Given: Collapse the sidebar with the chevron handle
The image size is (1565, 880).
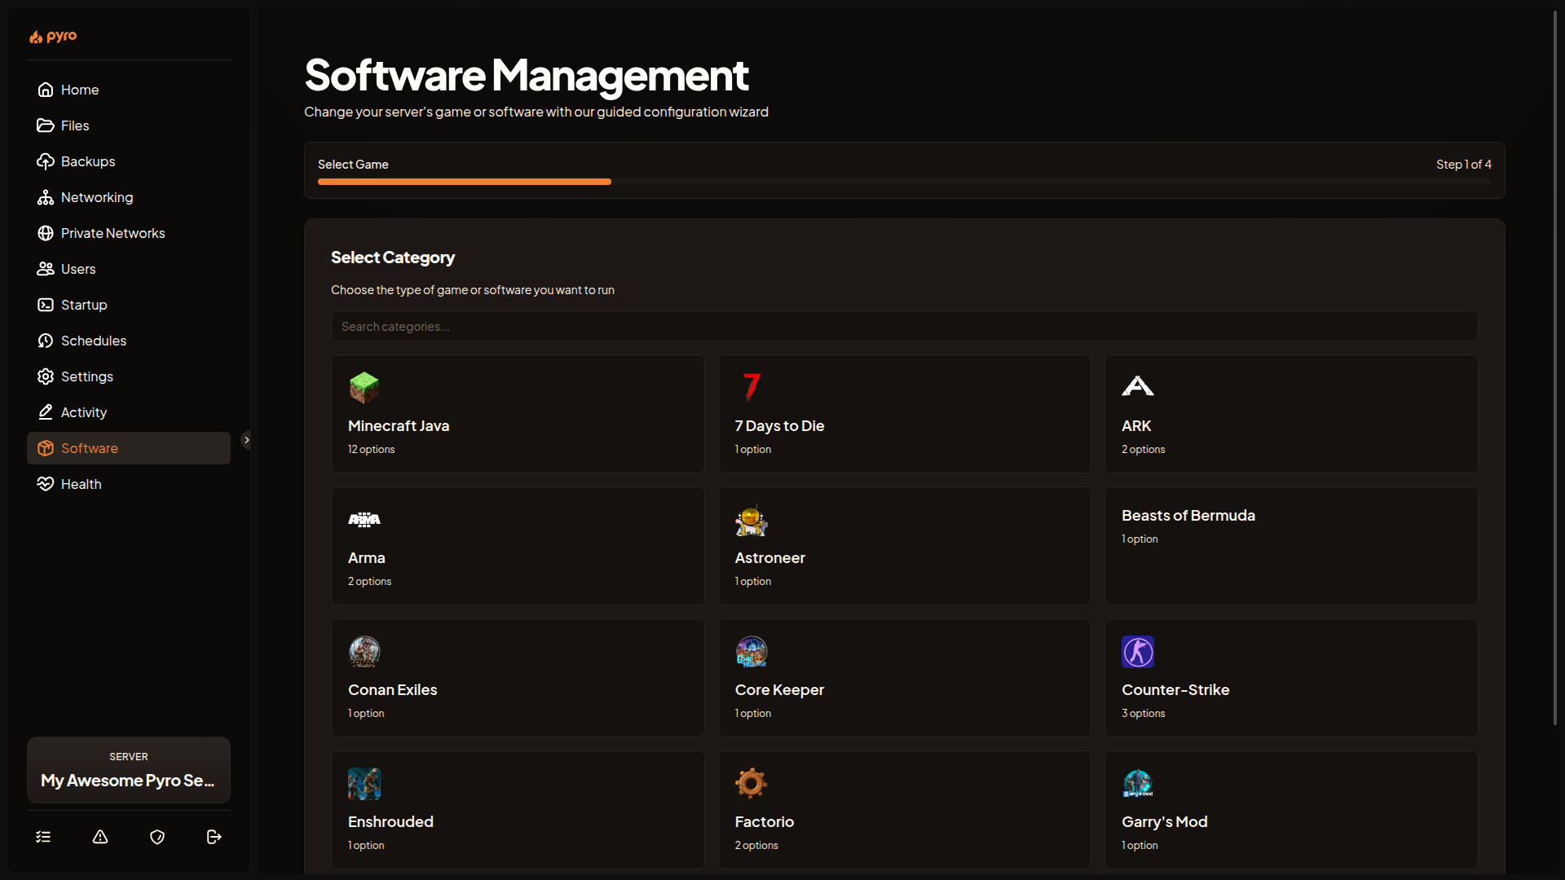Looking at the screenshot, I should pos(247,440).
